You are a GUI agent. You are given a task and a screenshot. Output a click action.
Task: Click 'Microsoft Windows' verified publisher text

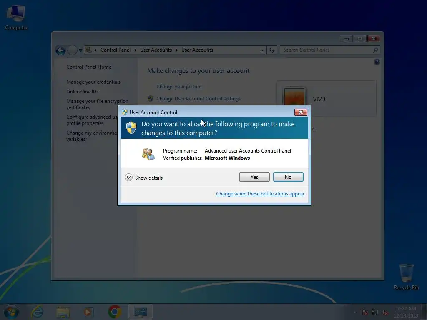point(227,158)
